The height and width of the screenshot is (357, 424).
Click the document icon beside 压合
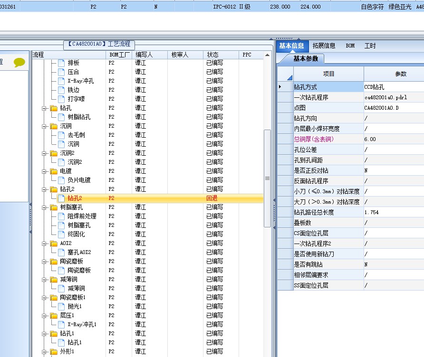click(x=61, y=72)
